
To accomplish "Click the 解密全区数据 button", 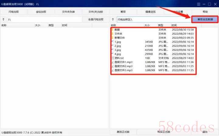I will (x=205, y=19).
